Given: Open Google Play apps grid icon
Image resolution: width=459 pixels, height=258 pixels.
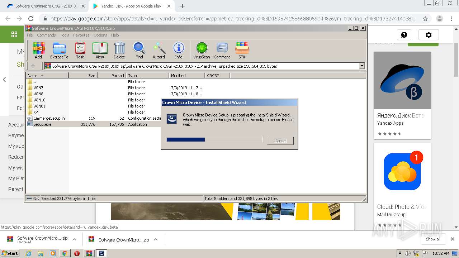Looking at the screenshot, I should (x=14, y=34).
